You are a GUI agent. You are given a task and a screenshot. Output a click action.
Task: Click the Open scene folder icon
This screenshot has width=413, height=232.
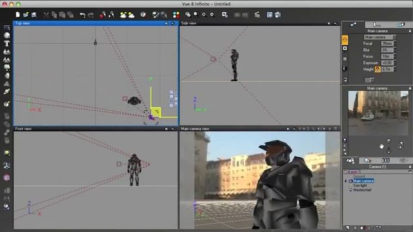26,15
